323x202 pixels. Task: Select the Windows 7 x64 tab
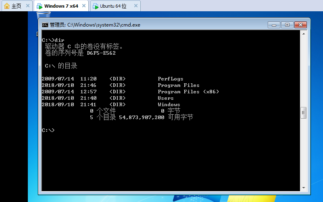(x=61, y=6)
